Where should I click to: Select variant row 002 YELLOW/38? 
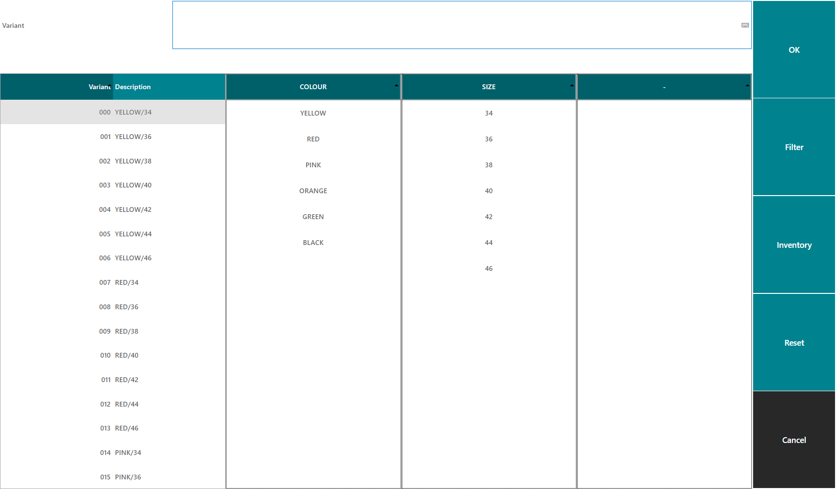tap(113, 161)
